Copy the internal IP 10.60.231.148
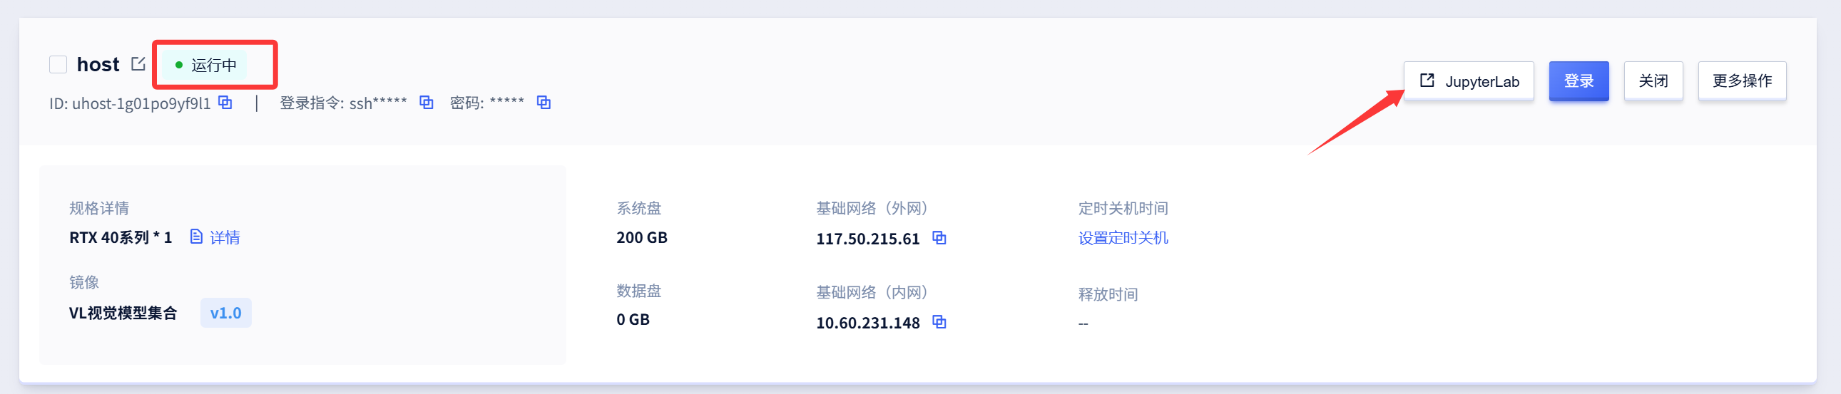 point(939,323)
